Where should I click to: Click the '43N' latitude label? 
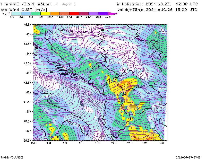29,73
